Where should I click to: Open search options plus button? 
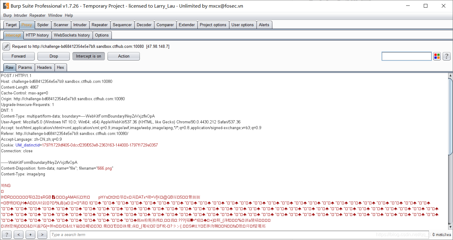(x=30, y=235)
